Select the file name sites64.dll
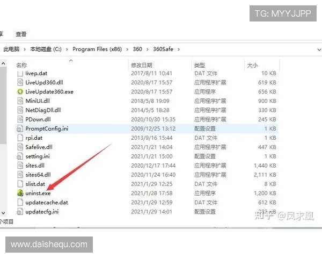 point(38,175)
